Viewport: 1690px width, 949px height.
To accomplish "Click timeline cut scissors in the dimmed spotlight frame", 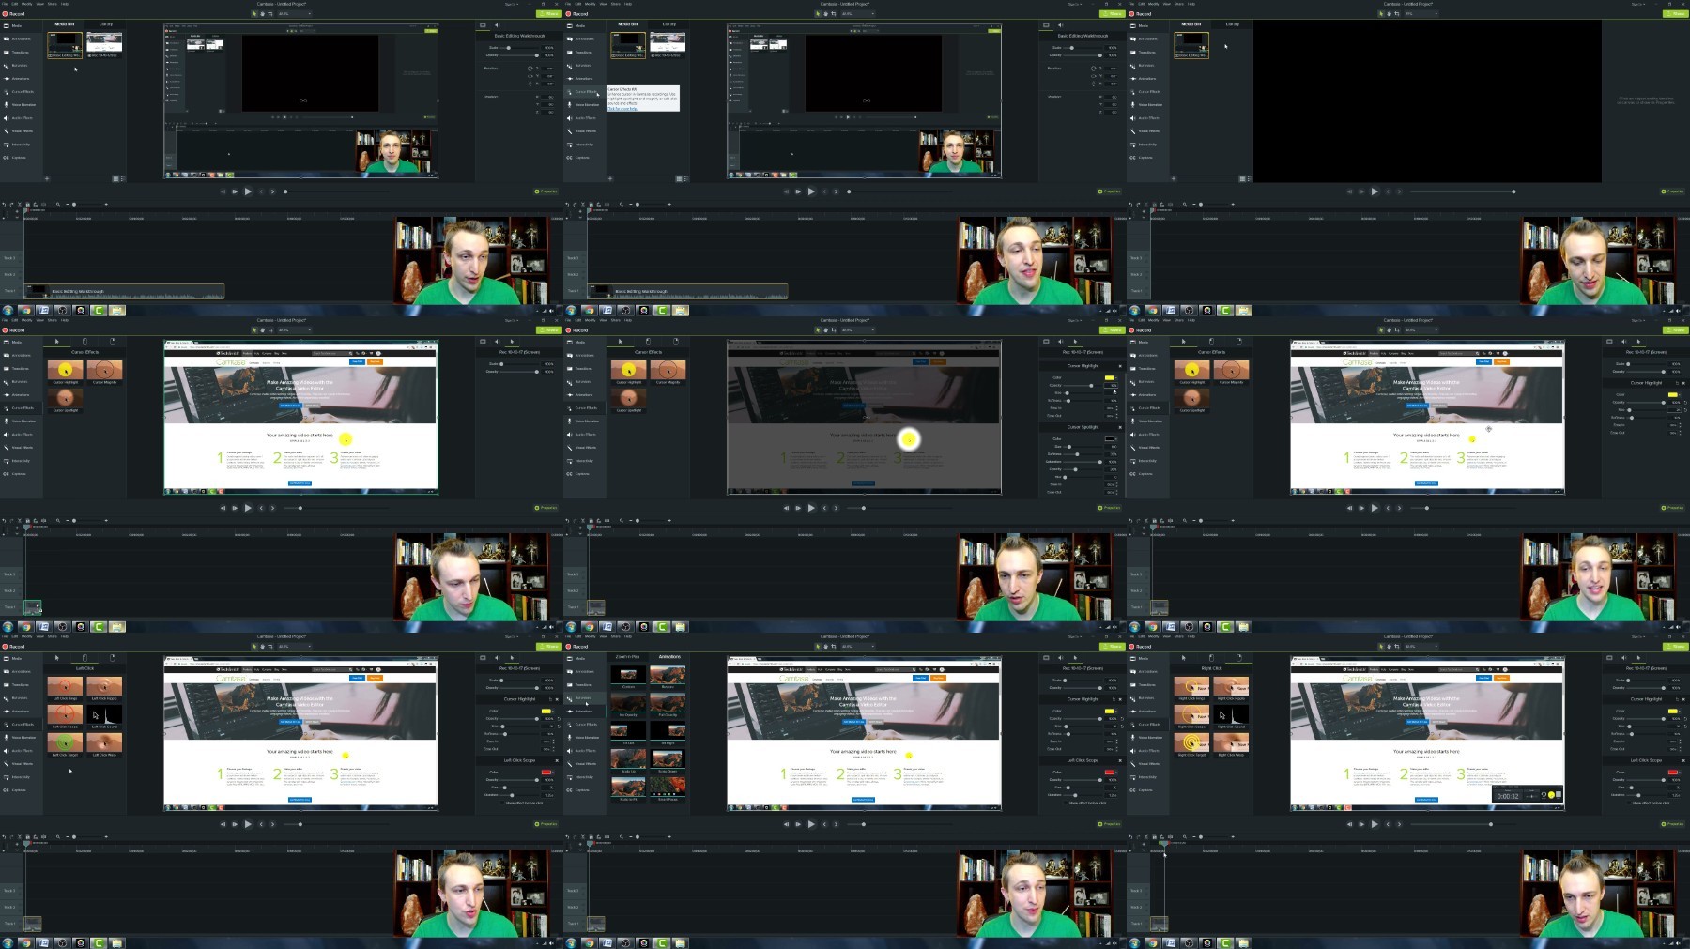I will [x=583, y=520].
